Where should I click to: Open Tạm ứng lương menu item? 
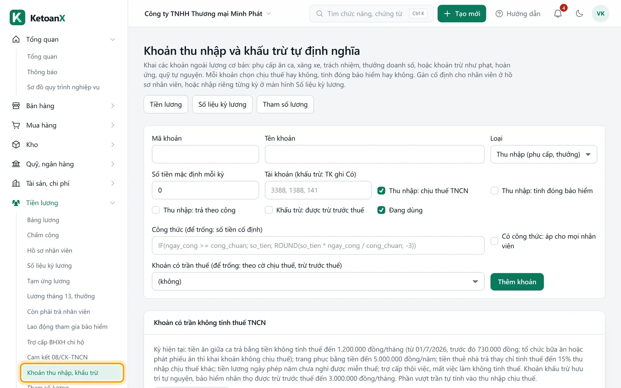pos(49,281)
